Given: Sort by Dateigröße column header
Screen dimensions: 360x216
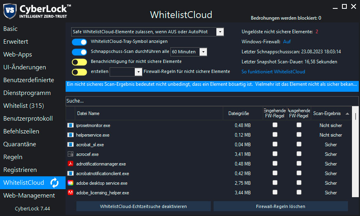Looking at the screenshot, I should 243,113.
